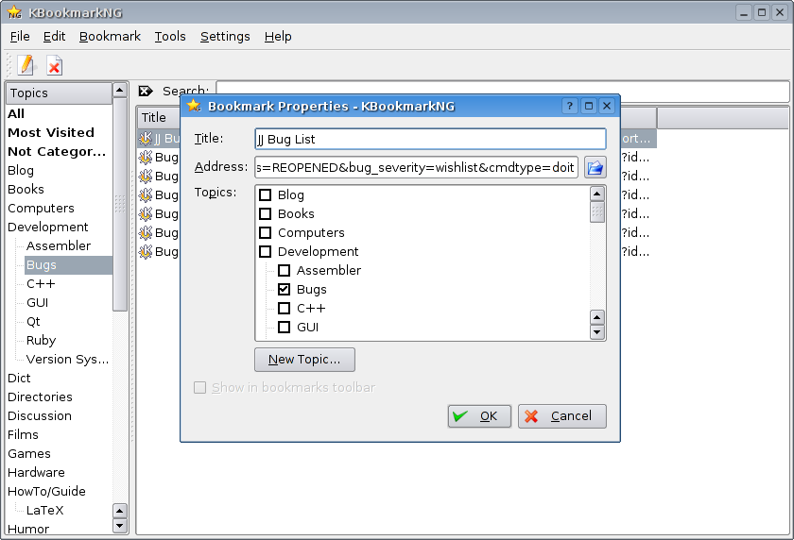Screen dimensions: 794x540
Task: Click the scrollbar handle in dialog topics list
Action: [x=597, y=211]
